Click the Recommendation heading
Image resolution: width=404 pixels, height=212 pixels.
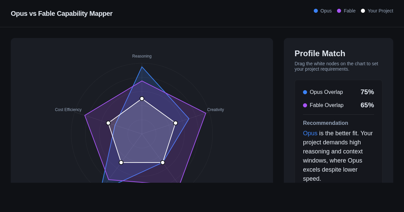pos(326,123)
